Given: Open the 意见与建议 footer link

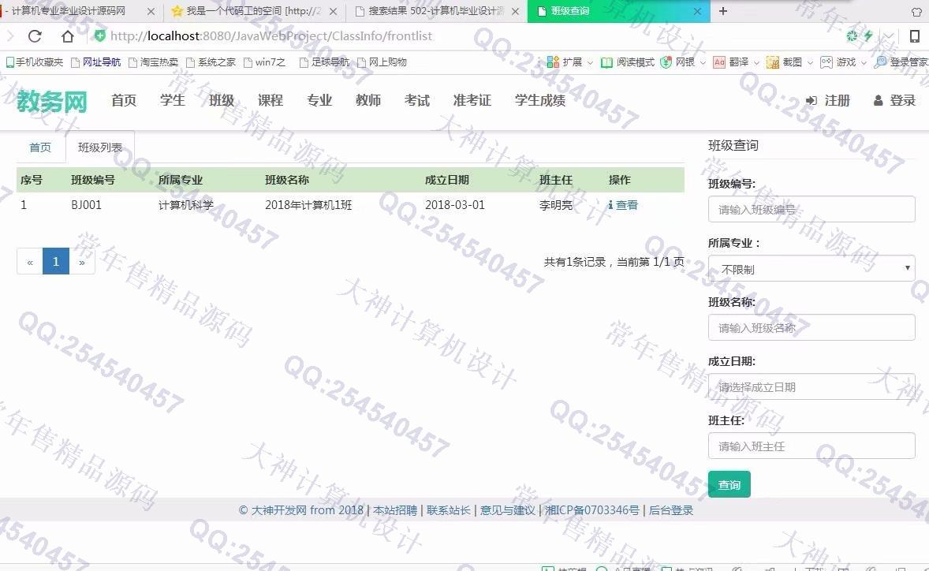Looking at the screenshot, I should pos(508,510).
